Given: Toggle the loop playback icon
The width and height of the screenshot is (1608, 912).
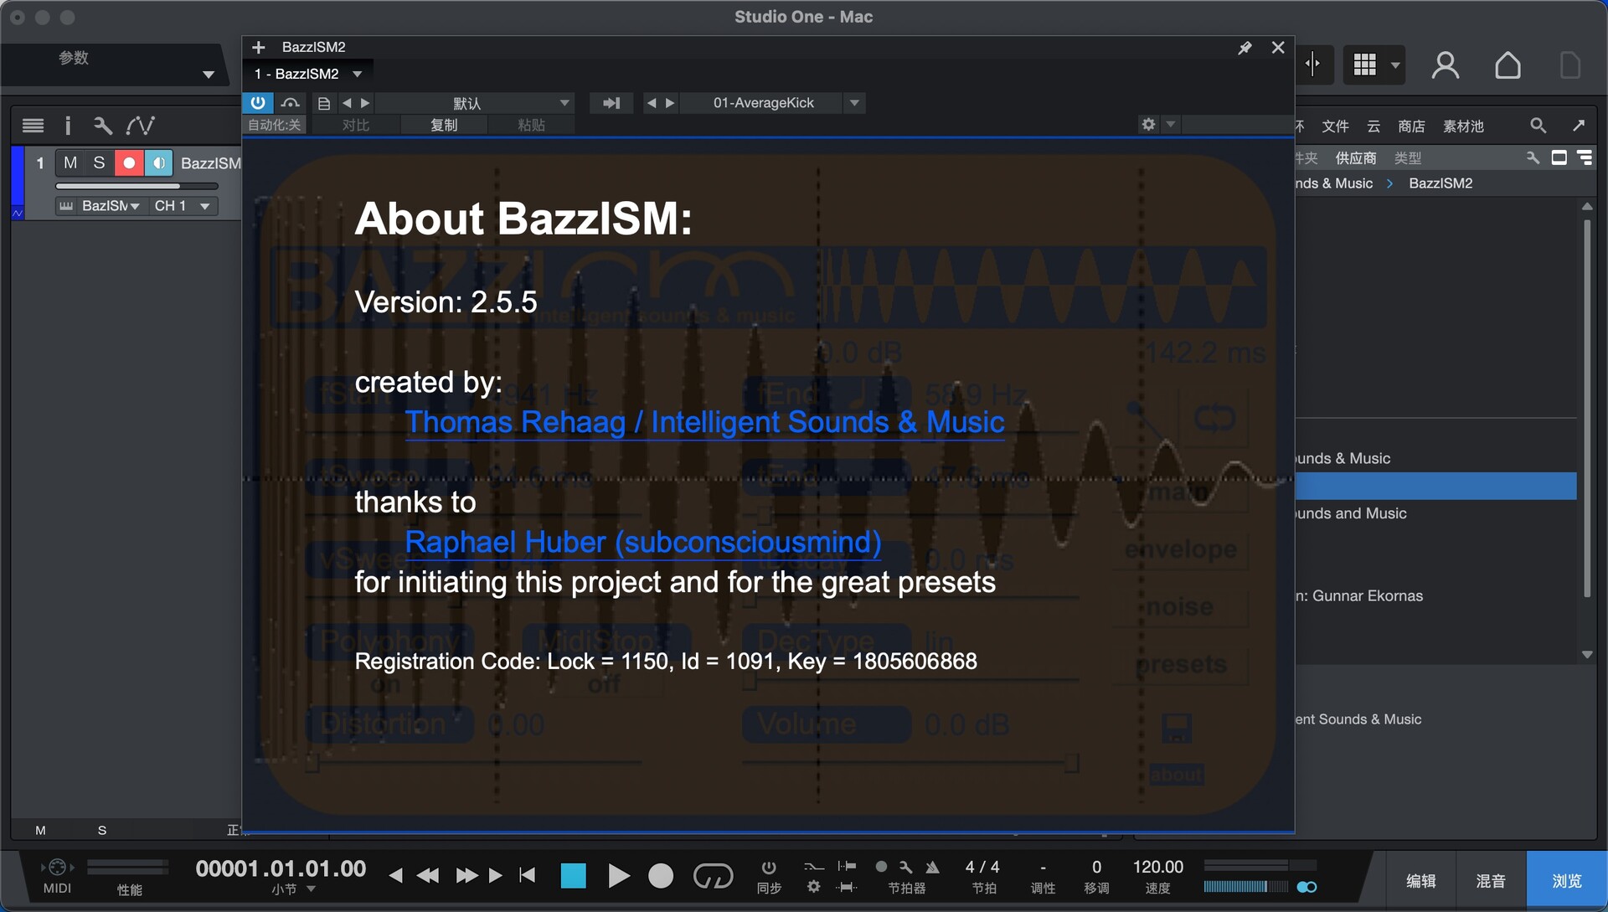Looking at the screenshot, I should coord(713,876).
